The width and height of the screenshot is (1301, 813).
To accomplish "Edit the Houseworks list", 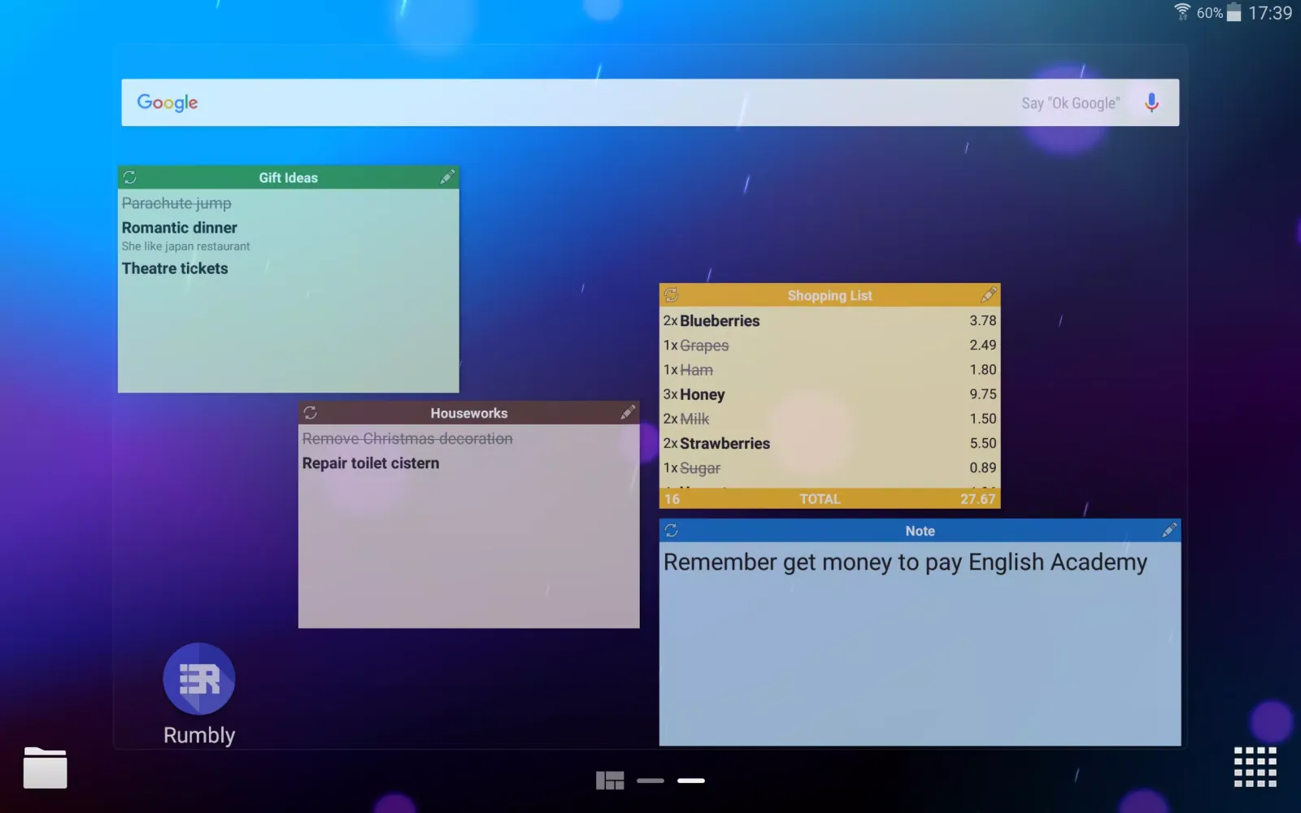I will point(628,412).
